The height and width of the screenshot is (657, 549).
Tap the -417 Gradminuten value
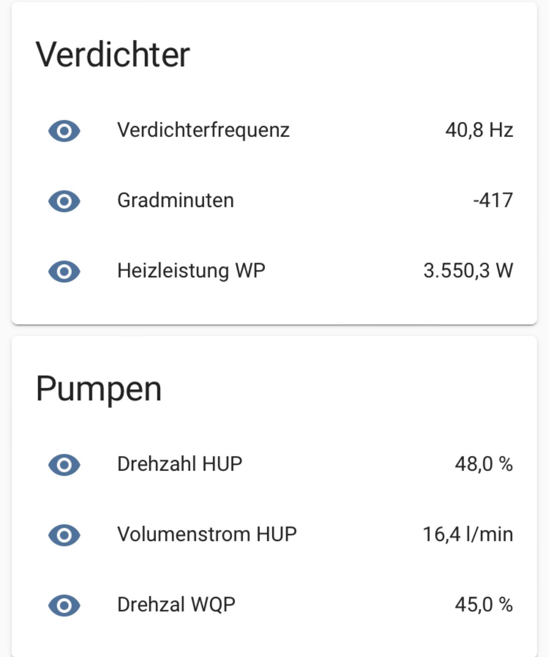click(493, 201)
